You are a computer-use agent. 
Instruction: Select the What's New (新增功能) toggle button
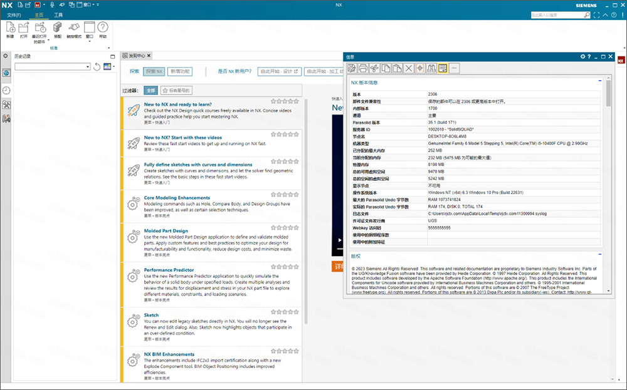pos(180,71)
